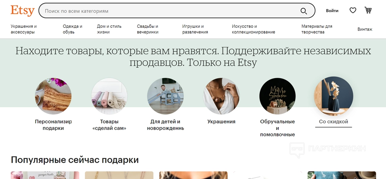Open the Дом и стиль жизни menu
386x179 pixels.
(109, 29)
